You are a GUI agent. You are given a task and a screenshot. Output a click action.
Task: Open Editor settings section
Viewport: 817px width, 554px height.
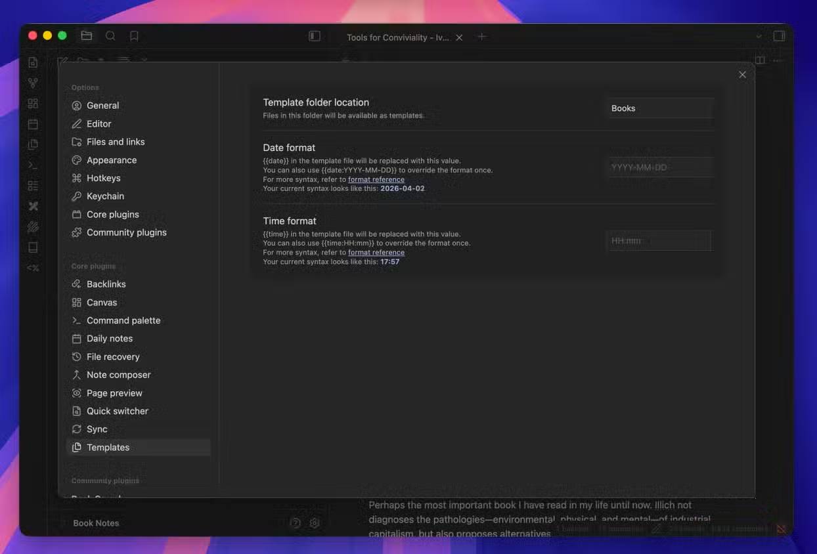pyautogui.click(x=139, y=124)
